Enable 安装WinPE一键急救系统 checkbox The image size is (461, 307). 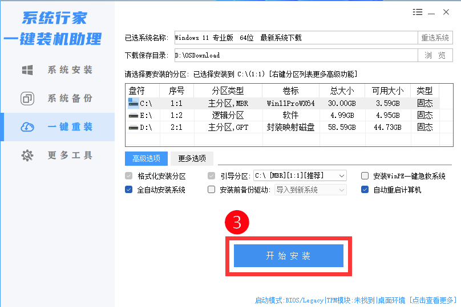pyautogui.click(x=365, y=176)
